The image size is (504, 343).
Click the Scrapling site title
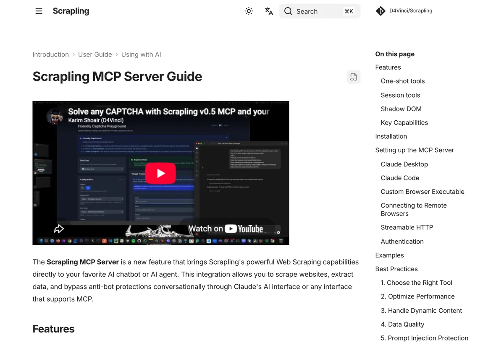point(71,11)
